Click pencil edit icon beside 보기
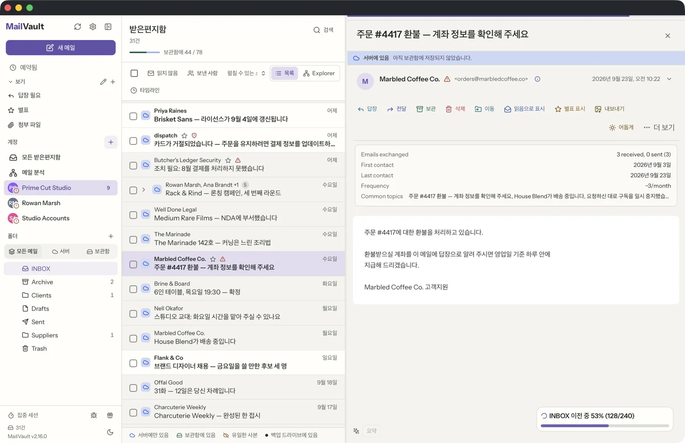 pyautogui.click(x=103, y=82)
